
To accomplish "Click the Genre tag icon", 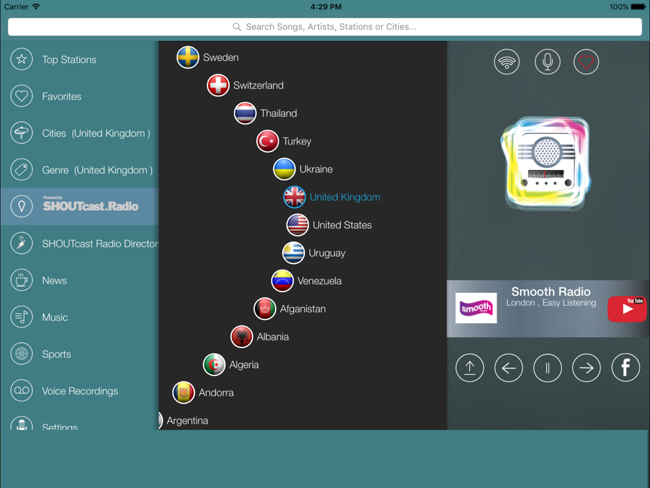I will pyautogui.click(x=21, y=170).
